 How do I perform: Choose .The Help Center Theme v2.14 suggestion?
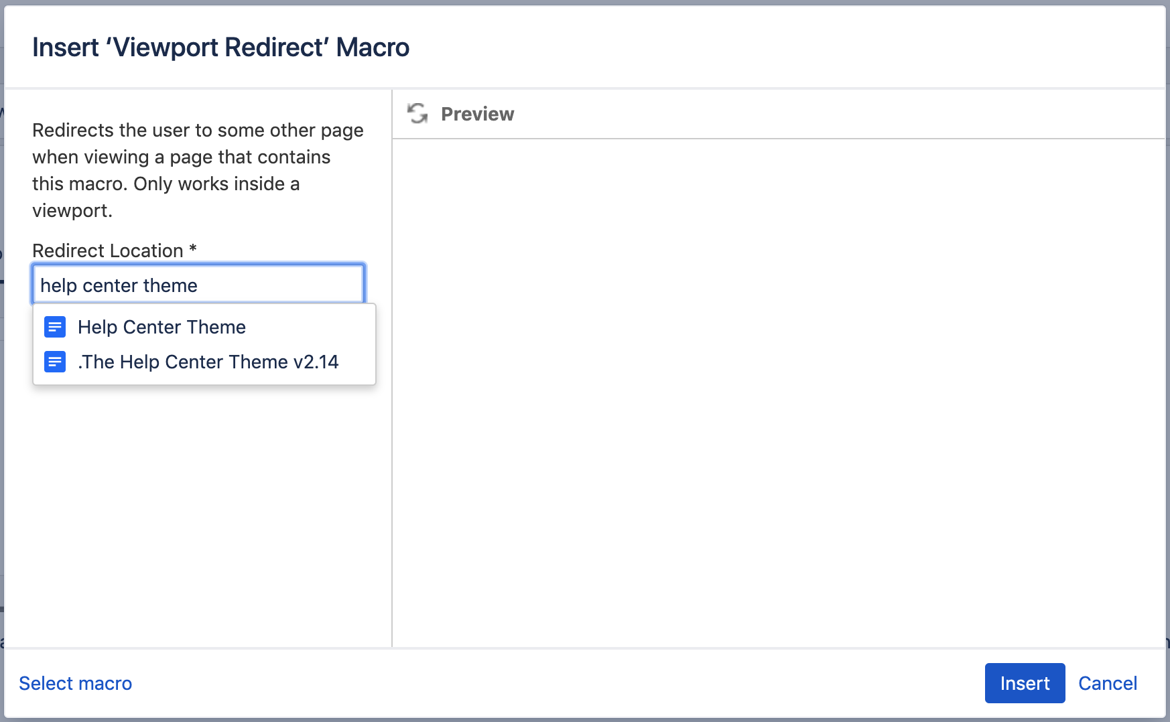point(208,362)
